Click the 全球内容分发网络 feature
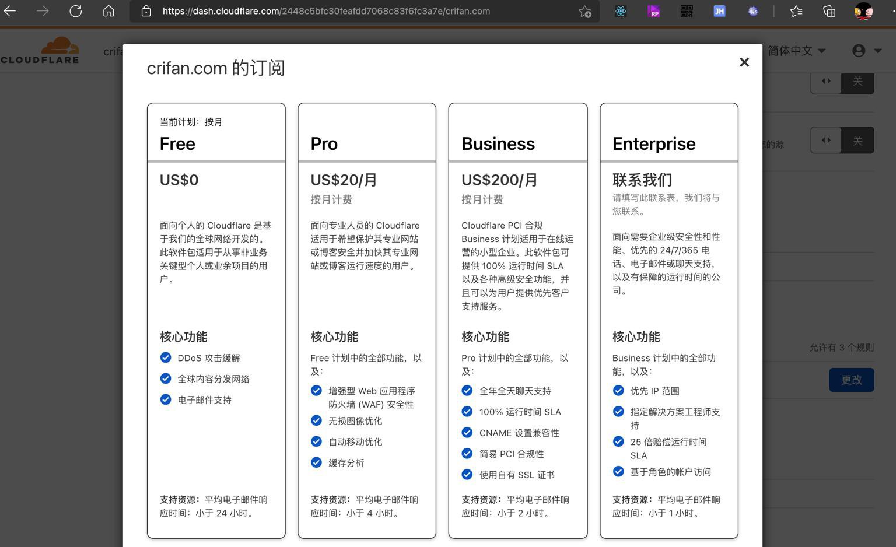This screenshot has width=896, height=547. [213, 379]
